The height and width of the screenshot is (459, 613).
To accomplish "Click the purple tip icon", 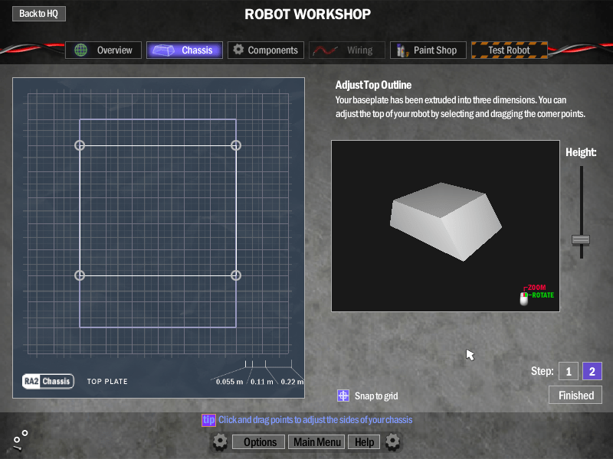I will (x=208, y=420).
